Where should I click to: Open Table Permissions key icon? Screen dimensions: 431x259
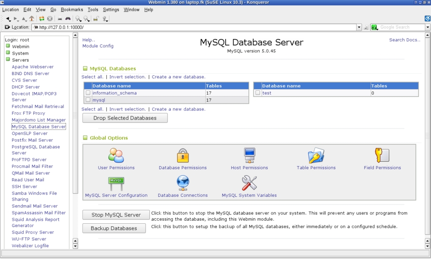click(316, 155)
